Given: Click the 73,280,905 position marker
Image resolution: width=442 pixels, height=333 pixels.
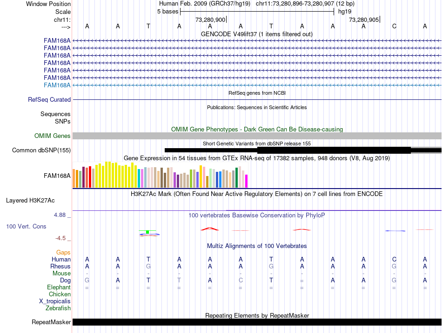Looking at the screenshot, I should point(364,20).
